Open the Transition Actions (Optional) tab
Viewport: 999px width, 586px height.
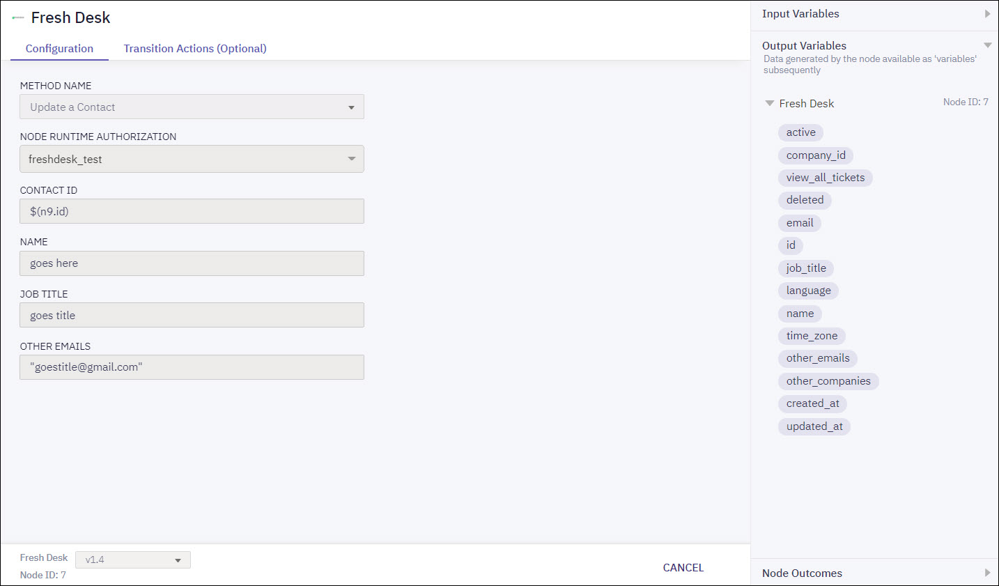(x=195, y=48)
